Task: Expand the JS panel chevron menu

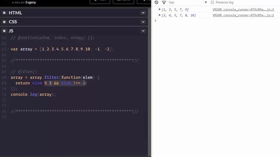Action: tap(143, 31)
